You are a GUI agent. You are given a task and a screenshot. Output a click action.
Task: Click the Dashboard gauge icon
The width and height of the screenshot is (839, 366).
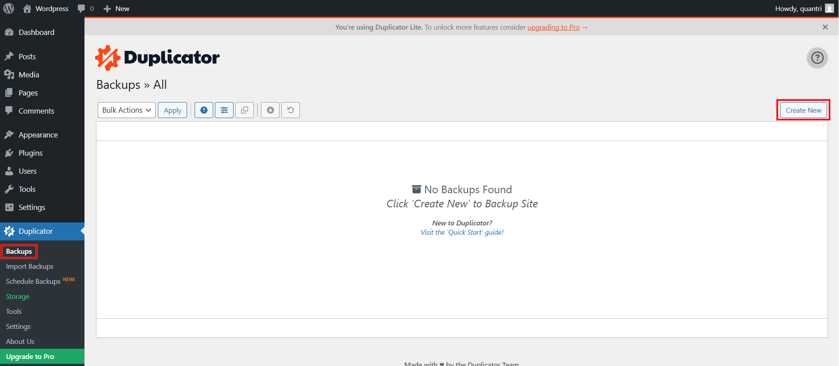(x=9, y=32)
